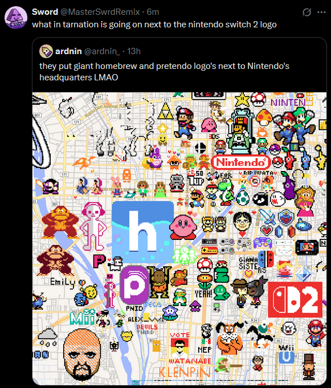The image size is (331, 388).
Task: Click the 6m timestamp
Action: point(153,12)
